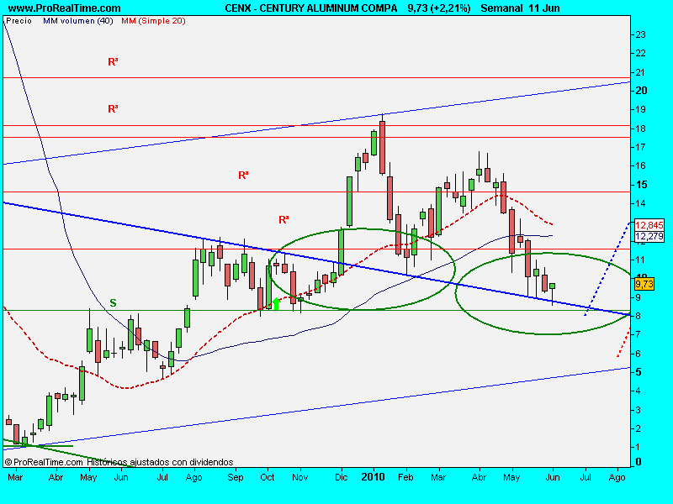Click 11 on the price axis
This screenshot has height=504, width=673.
[x=640, y=260]
